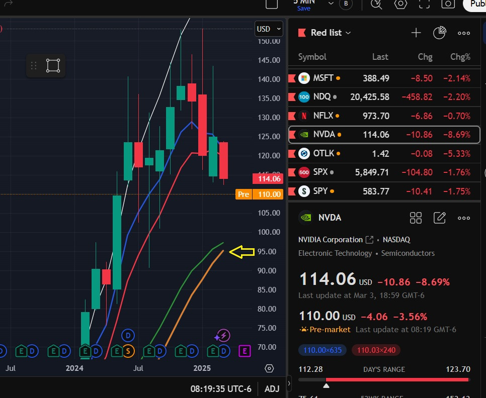The width and height of the screenshot is (486, 398).
Task: Open quick search with lightning magnifier icon
Action: [376, 4]
